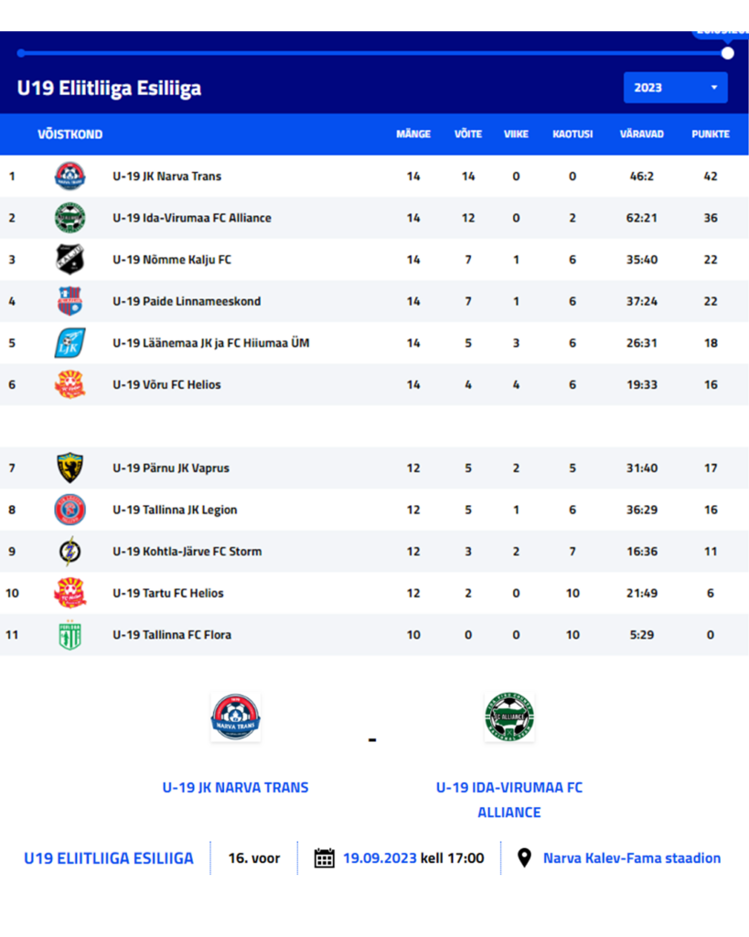The width and height of the screenshot is (749, 937).
Task: Click the Paide Linnameeskond crest
Action: pos(70,301)
